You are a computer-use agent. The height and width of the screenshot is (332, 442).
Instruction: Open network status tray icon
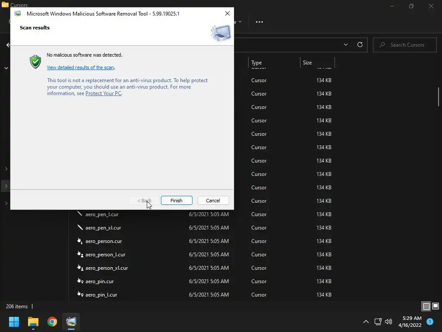pyautogui.click(x=378, y=322)
